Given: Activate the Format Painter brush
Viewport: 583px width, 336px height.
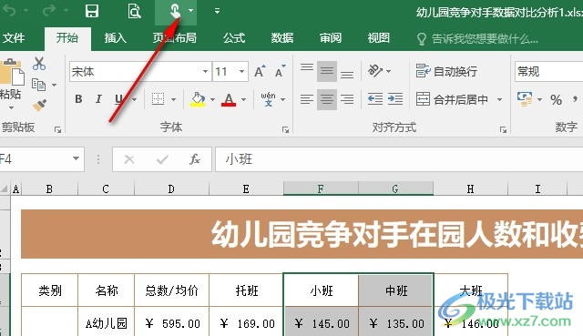Looking at the screenshot, I should [x=39, y=106].
